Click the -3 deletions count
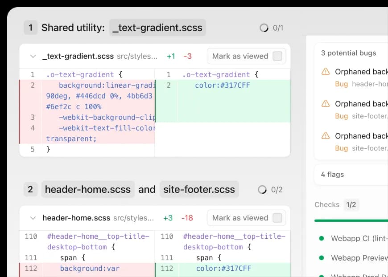Viewport: 388px width, 277px height. click(x=188, y=57)
